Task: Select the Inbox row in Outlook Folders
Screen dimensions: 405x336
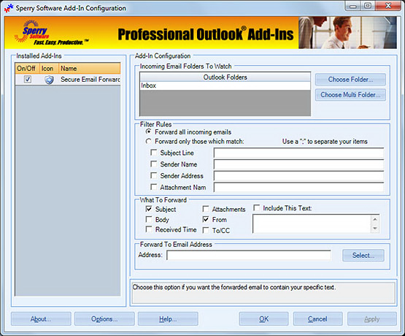Action: point(225,85)
